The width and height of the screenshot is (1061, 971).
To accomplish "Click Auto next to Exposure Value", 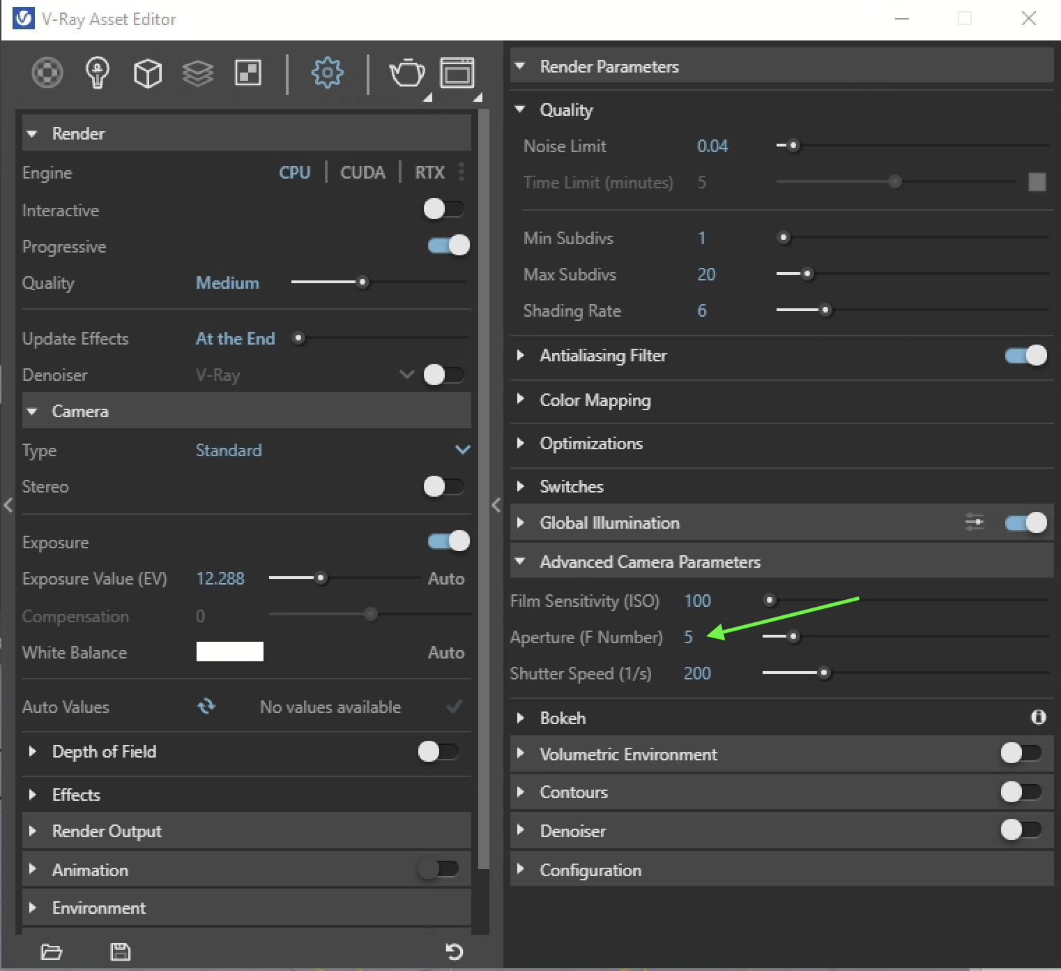I will (446, 578).
